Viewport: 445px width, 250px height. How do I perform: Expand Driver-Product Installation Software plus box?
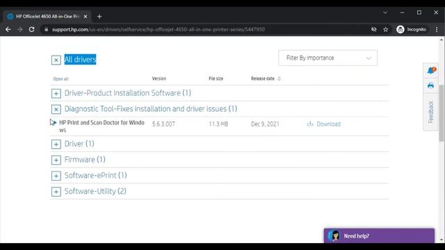tap(56, 94)
